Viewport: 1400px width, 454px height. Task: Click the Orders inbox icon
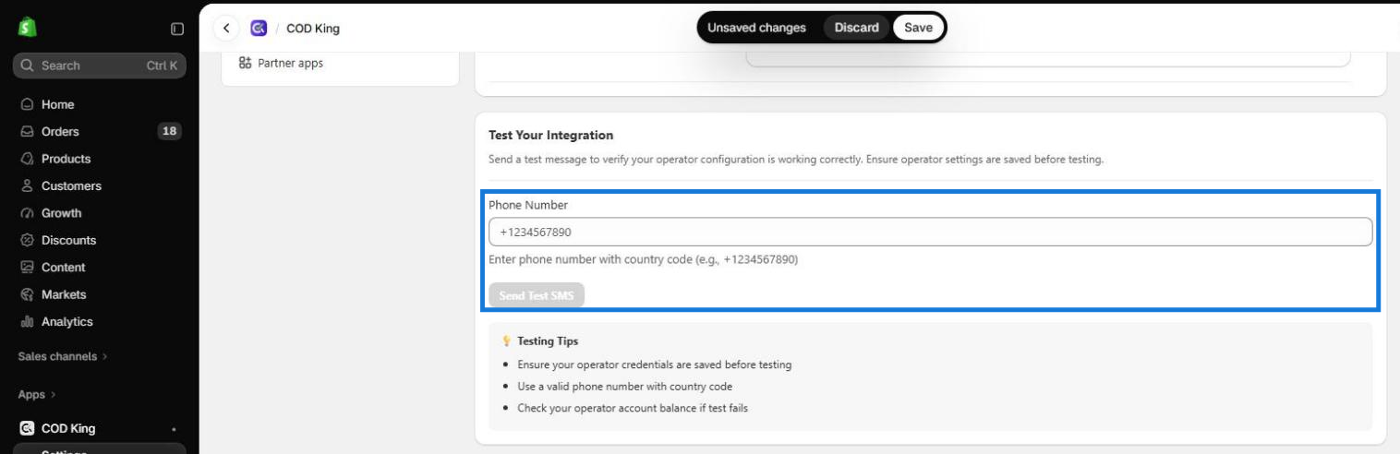(27, 131)
